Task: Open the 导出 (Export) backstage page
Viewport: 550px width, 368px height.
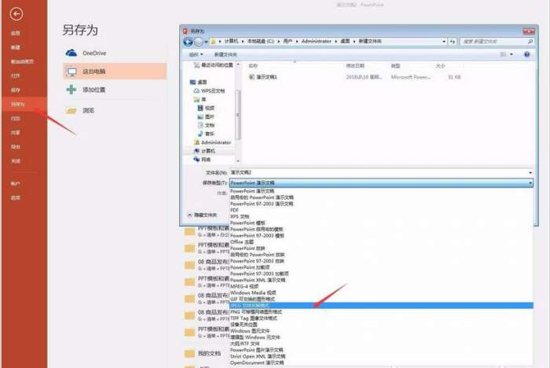Action: [x=16, y=147]
